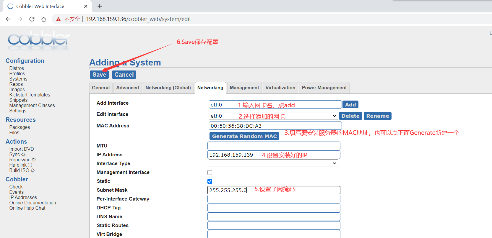Open Online Help Chat link
The width and height of the screenshot is (492, 238).
pyautogui.click(x=27, y=208)
